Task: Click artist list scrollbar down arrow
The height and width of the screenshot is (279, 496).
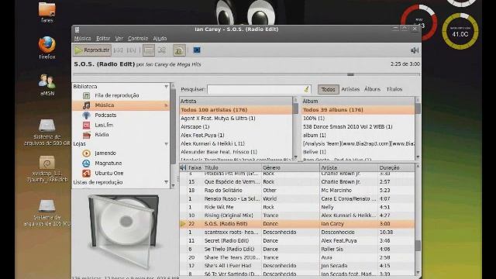Action: (x=296, y=157)
